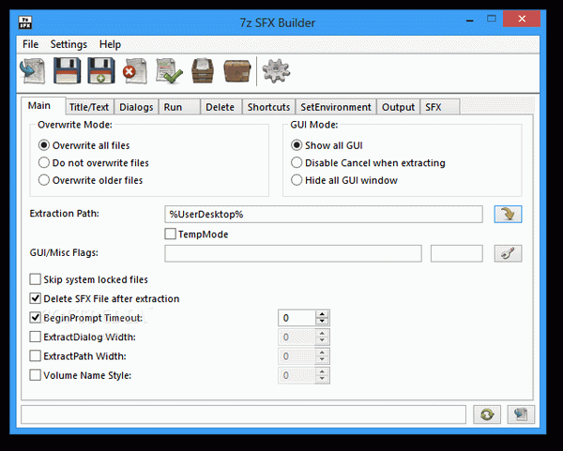Switch to the Delete tab
Image resolution: width=563 pixels, height=451 pixels.
pos(221,107)
